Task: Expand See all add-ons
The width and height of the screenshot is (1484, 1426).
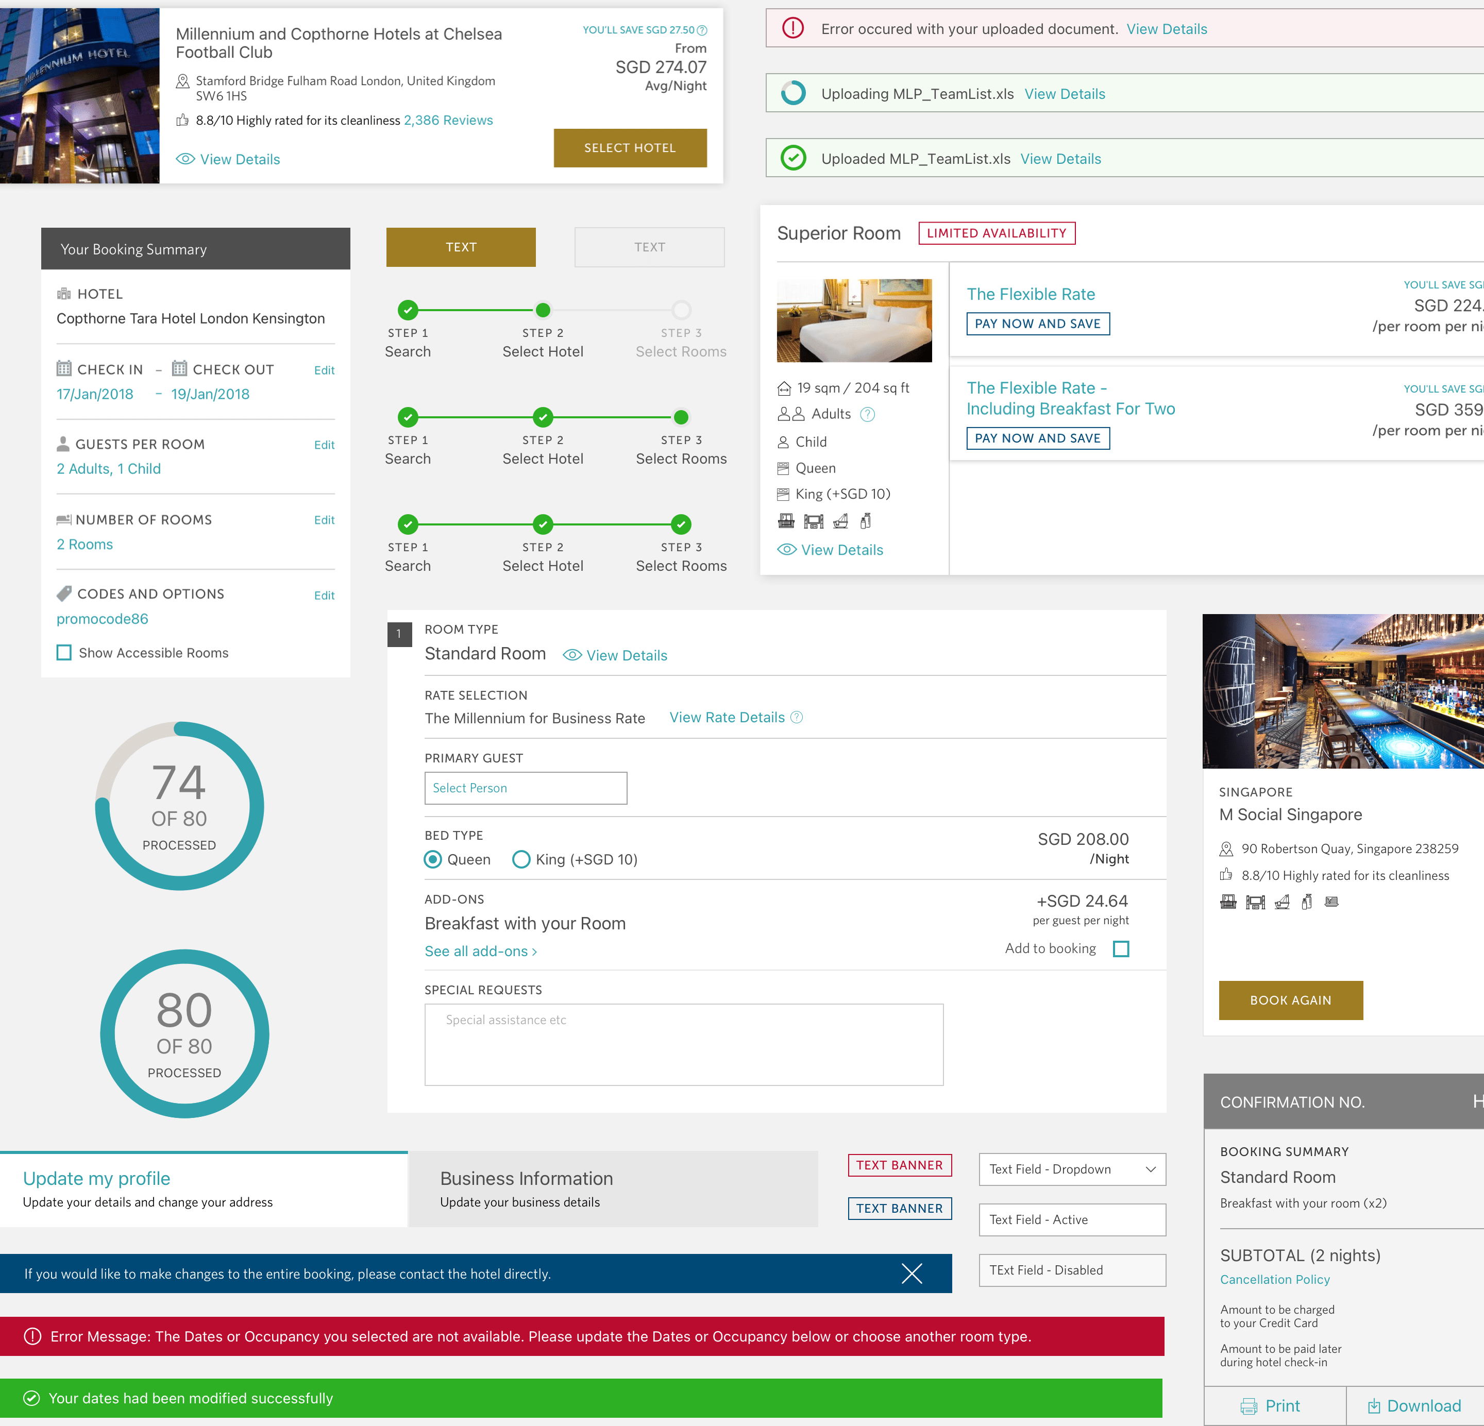Action: 481,952
